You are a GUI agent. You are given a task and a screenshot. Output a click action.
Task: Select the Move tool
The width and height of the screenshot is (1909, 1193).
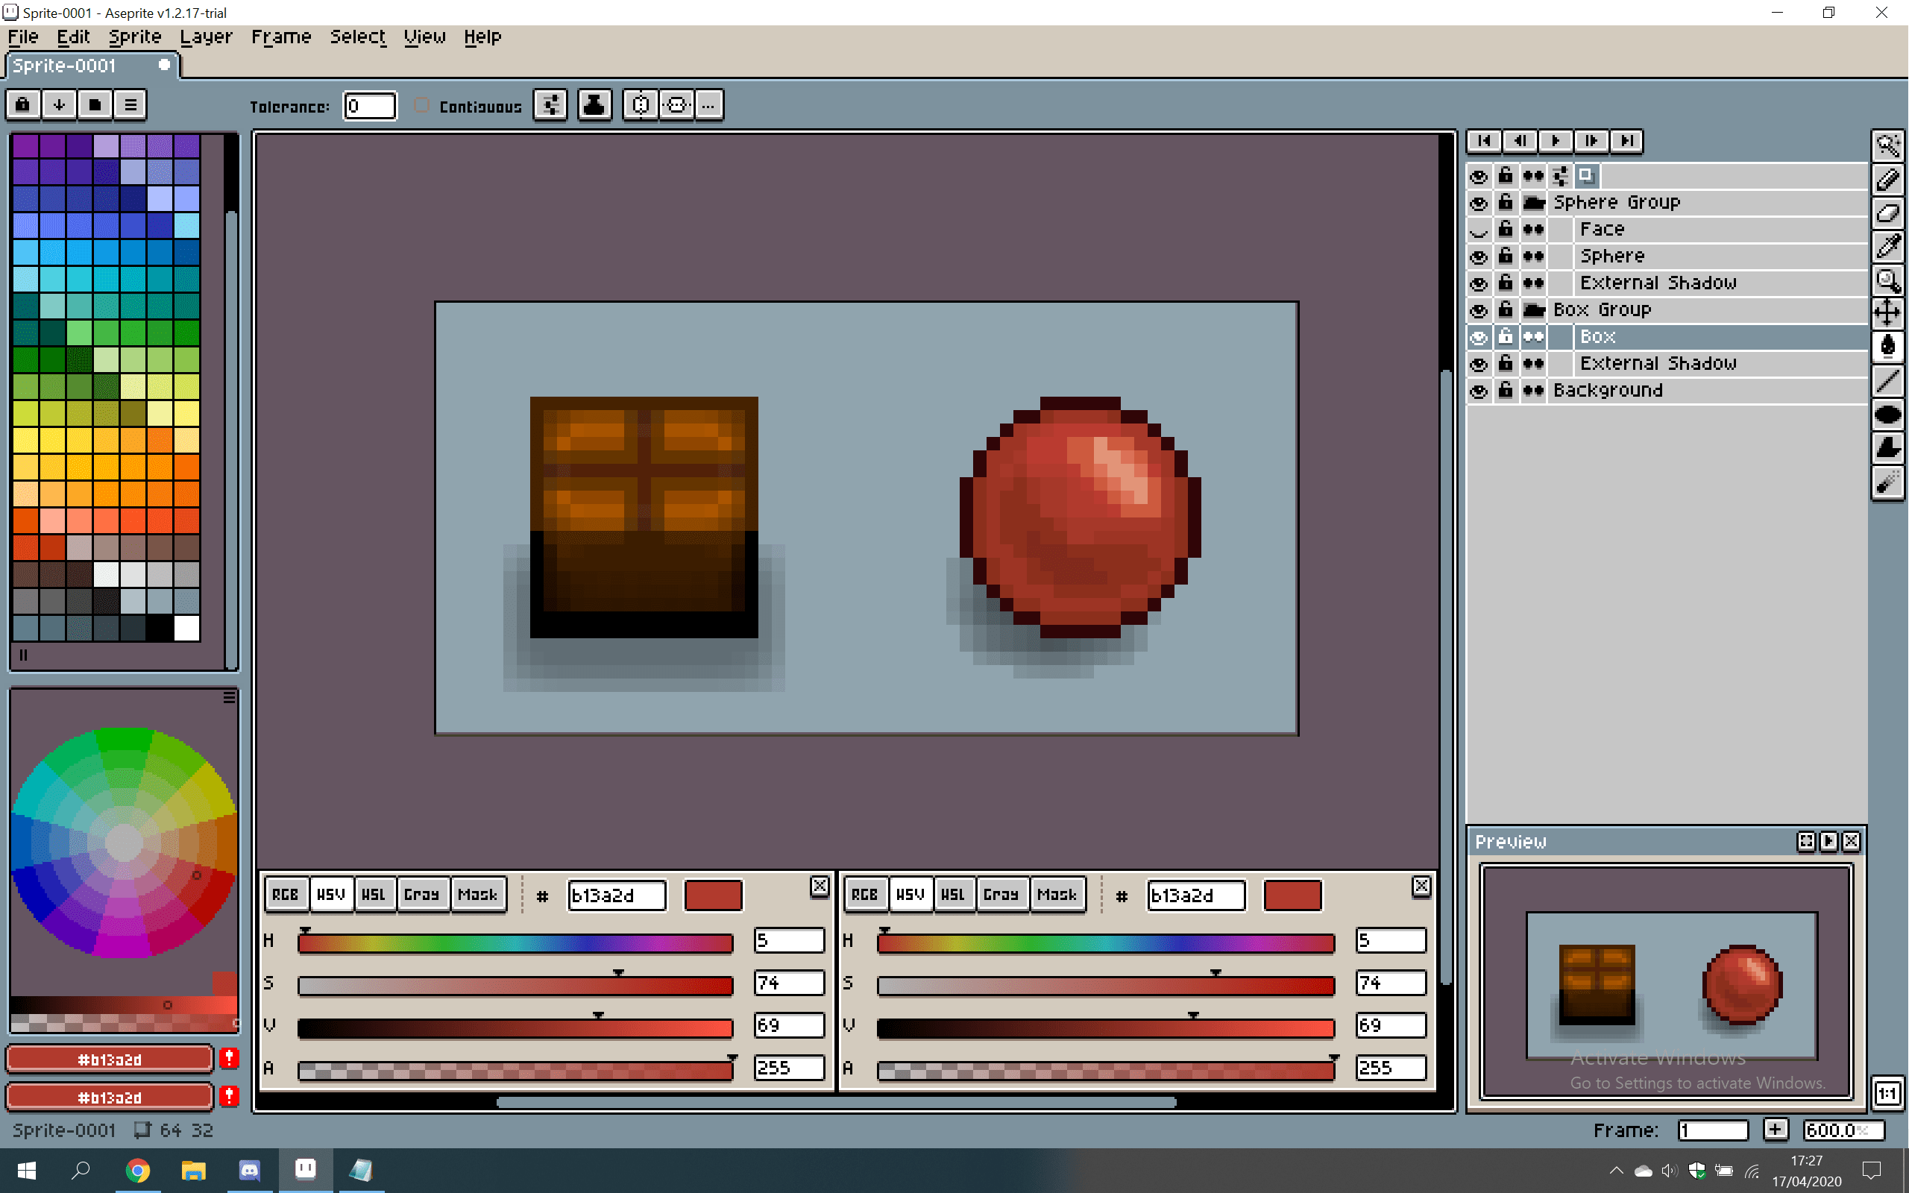[1887, 312]
